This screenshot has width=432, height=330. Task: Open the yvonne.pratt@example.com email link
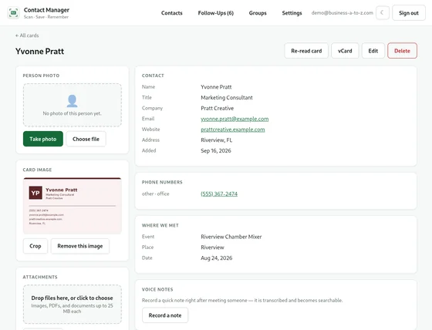pos(235,119)
